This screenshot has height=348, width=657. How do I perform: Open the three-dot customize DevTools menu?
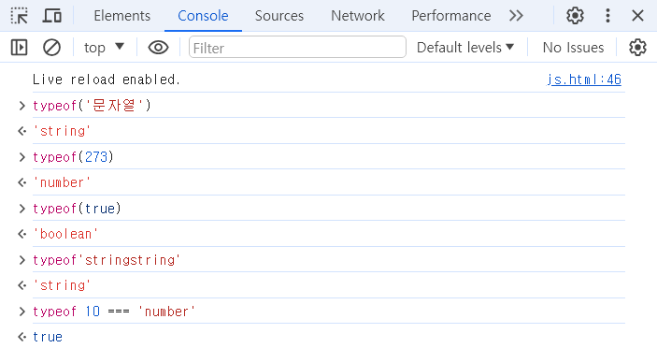pos(607,16)
